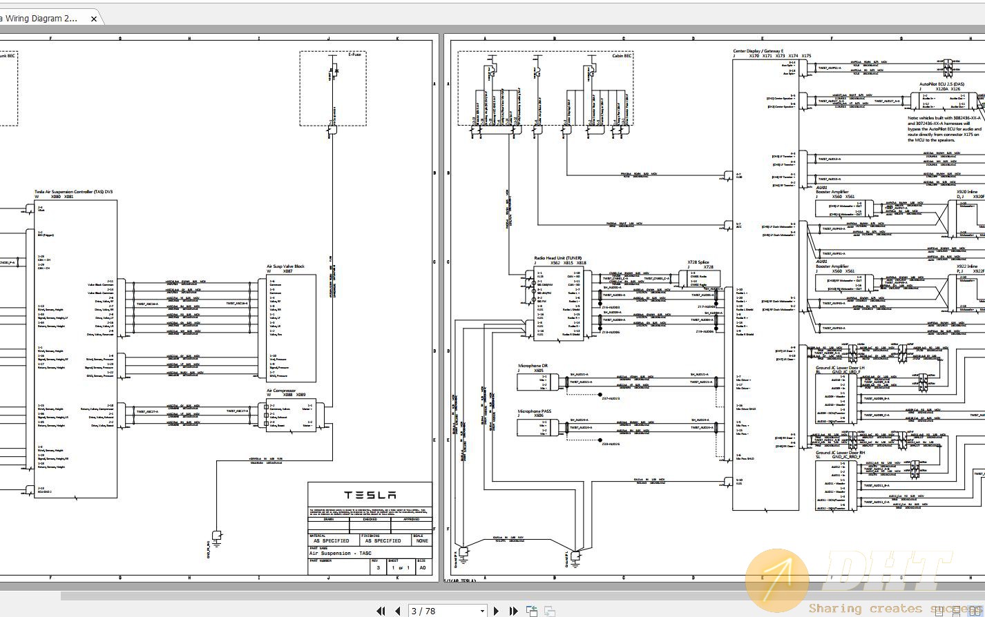985x617 pixels.
Task: Click the X922 Inline connector label
Action: [967, 266]
